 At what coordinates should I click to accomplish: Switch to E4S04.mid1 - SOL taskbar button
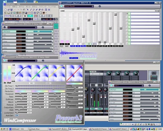click(x=18, y=129)
